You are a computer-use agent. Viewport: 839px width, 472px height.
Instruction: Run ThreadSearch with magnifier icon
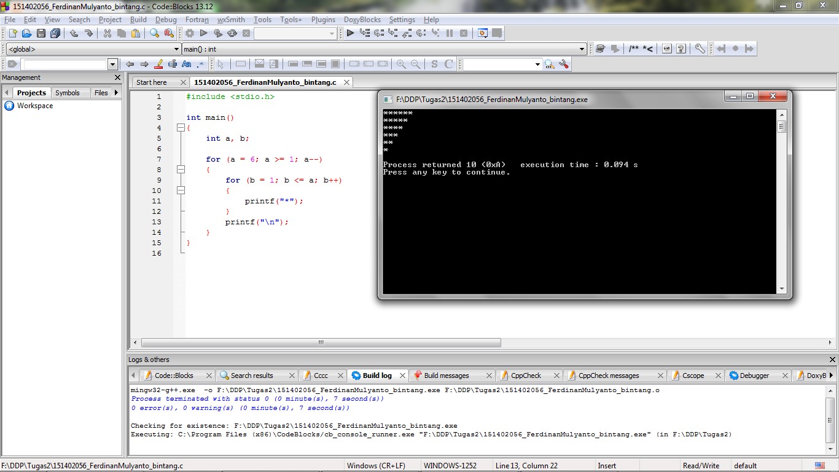(x=549, y=64)
